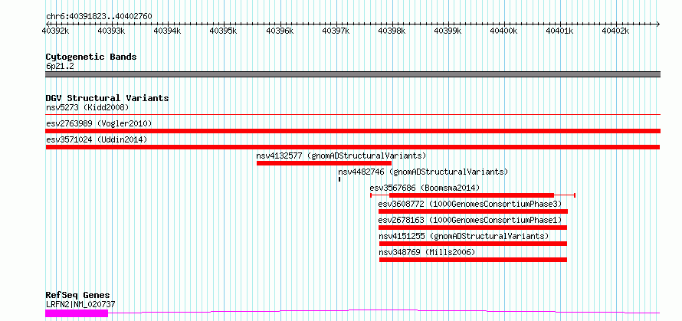This screenshot has height=321, width=682.
Task: Select the esv2763989 (Vogler2010) red bar
Action: [352, 131]
